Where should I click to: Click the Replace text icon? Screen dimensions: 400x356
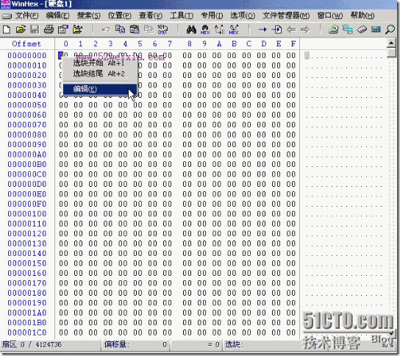(219, 29)
